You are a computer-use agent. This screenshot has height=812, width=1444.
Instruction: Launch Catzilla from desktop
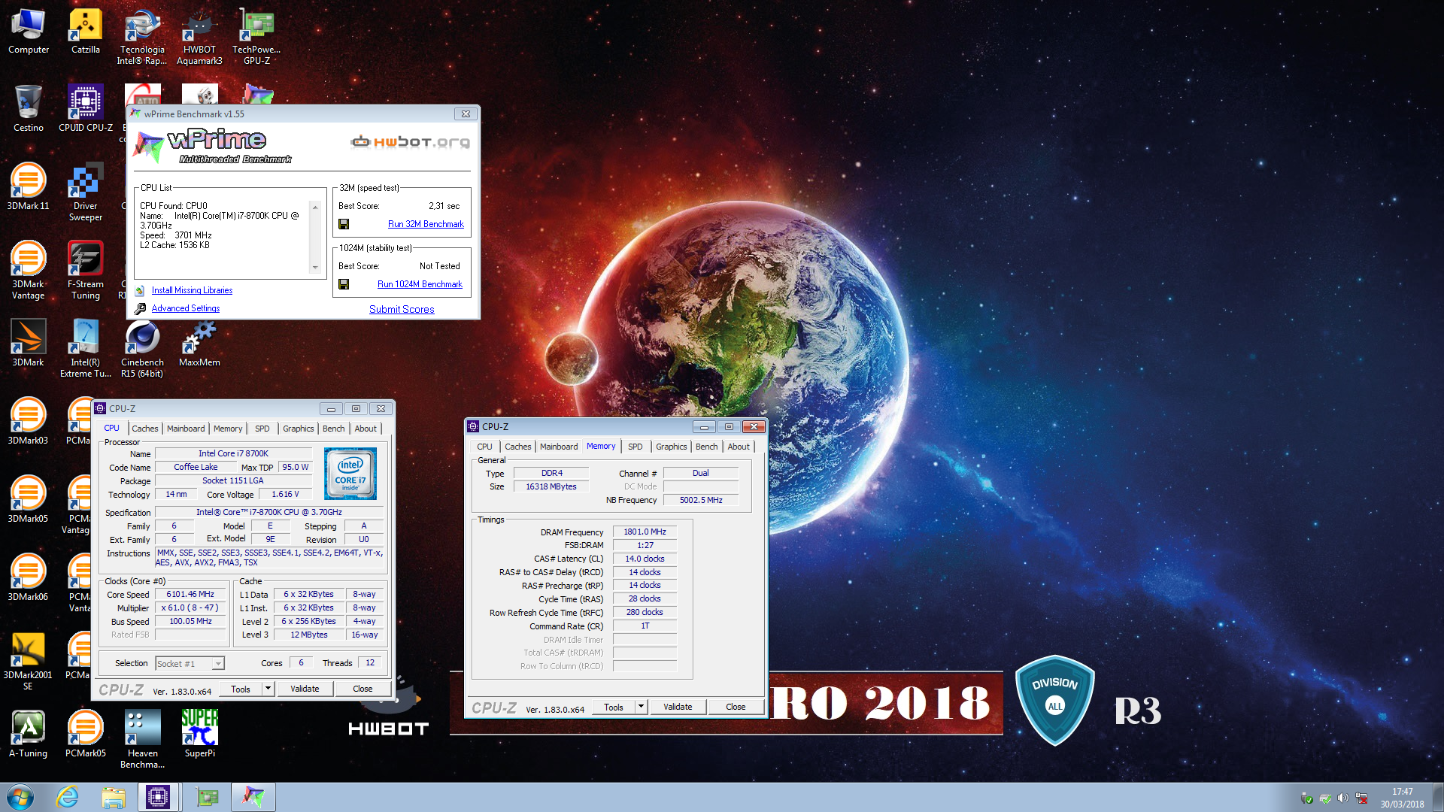(x=86, y=32)
